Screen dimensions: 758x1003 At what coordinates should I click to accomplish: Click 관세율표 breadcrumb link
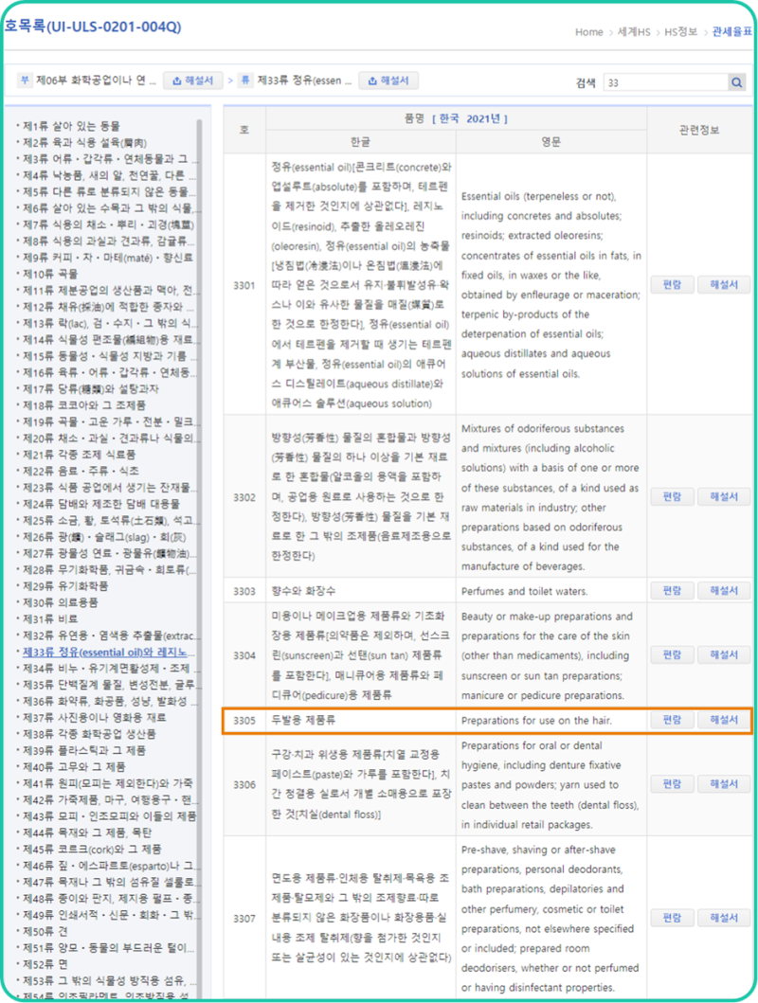click(731, 32)
